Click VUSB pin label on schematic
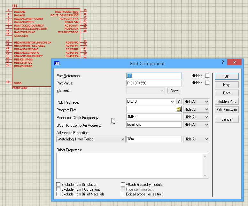 [18, 83]
